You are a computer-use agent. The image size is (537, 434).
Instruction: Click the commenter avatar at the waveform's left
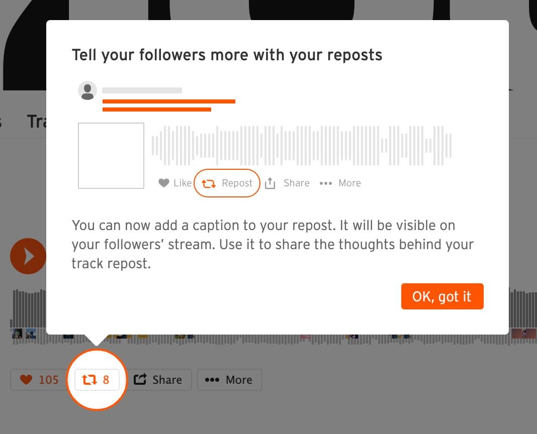[17, 333]
